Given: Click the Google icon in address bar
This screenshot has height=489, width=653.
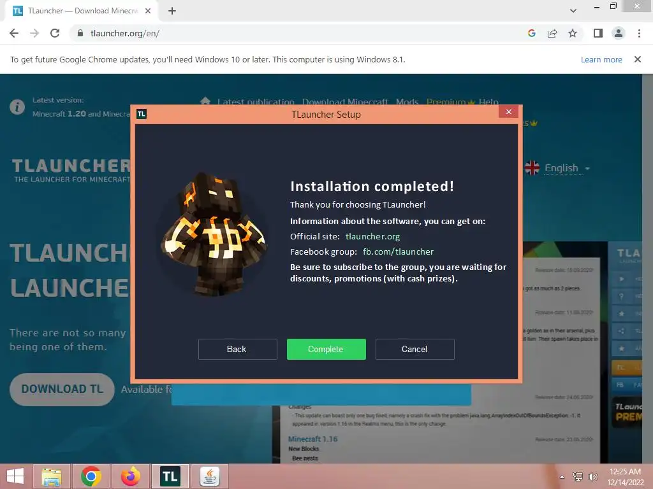Looking at the screenshot, I should [x=531, y=33].
